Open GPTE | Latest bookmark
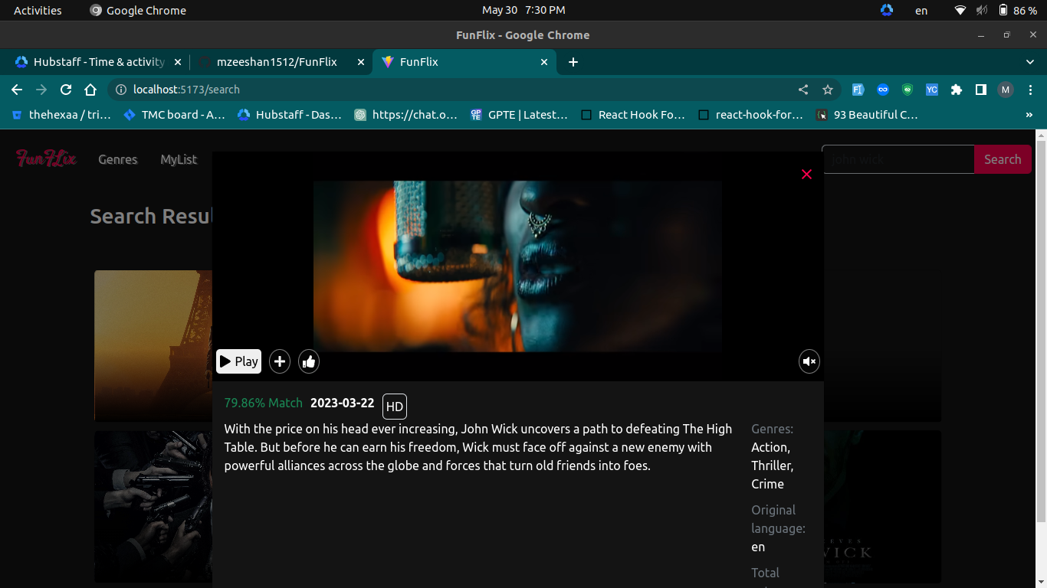 519,115
